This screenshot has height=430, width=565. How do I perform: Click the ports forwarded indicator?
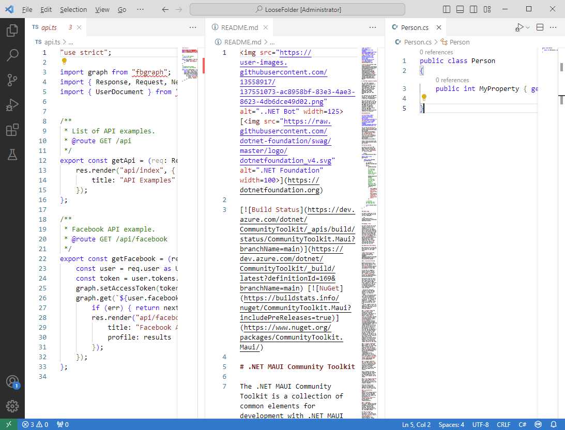63,425
